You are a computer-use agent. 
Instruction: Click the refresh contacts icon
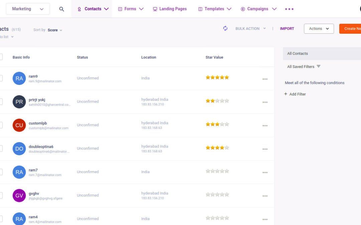[225, 29]
